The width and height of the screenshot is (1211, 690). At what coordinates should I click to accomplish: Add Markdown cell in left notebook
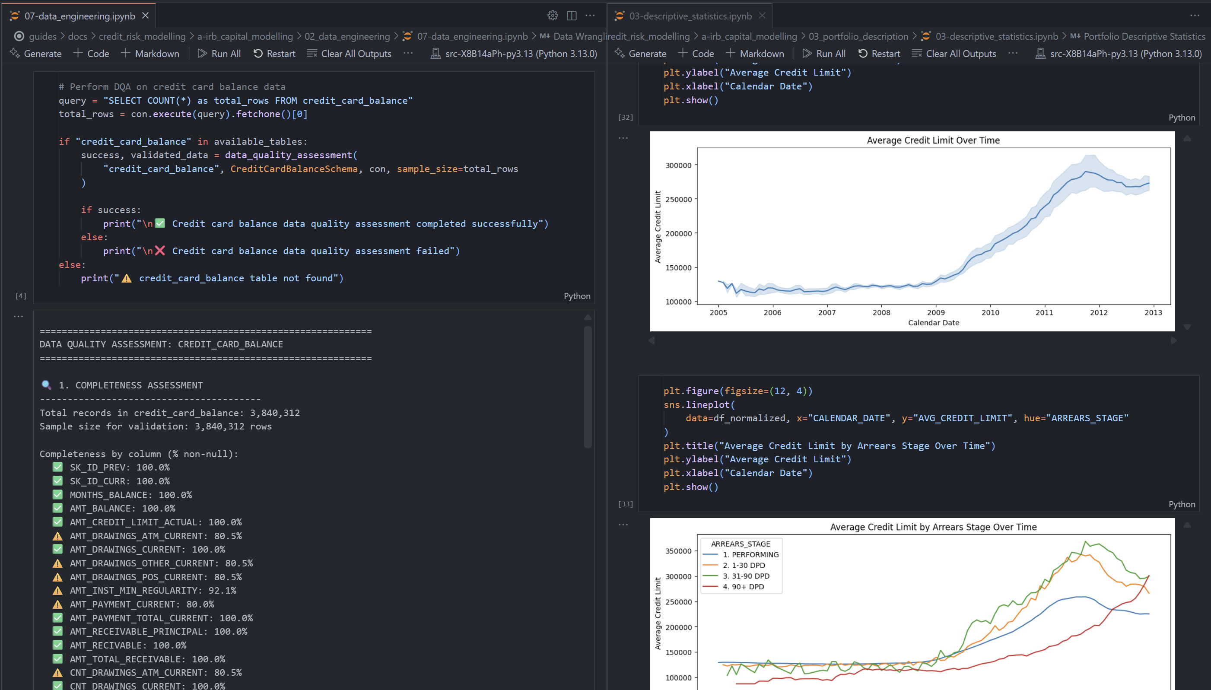tap(150, 54)
